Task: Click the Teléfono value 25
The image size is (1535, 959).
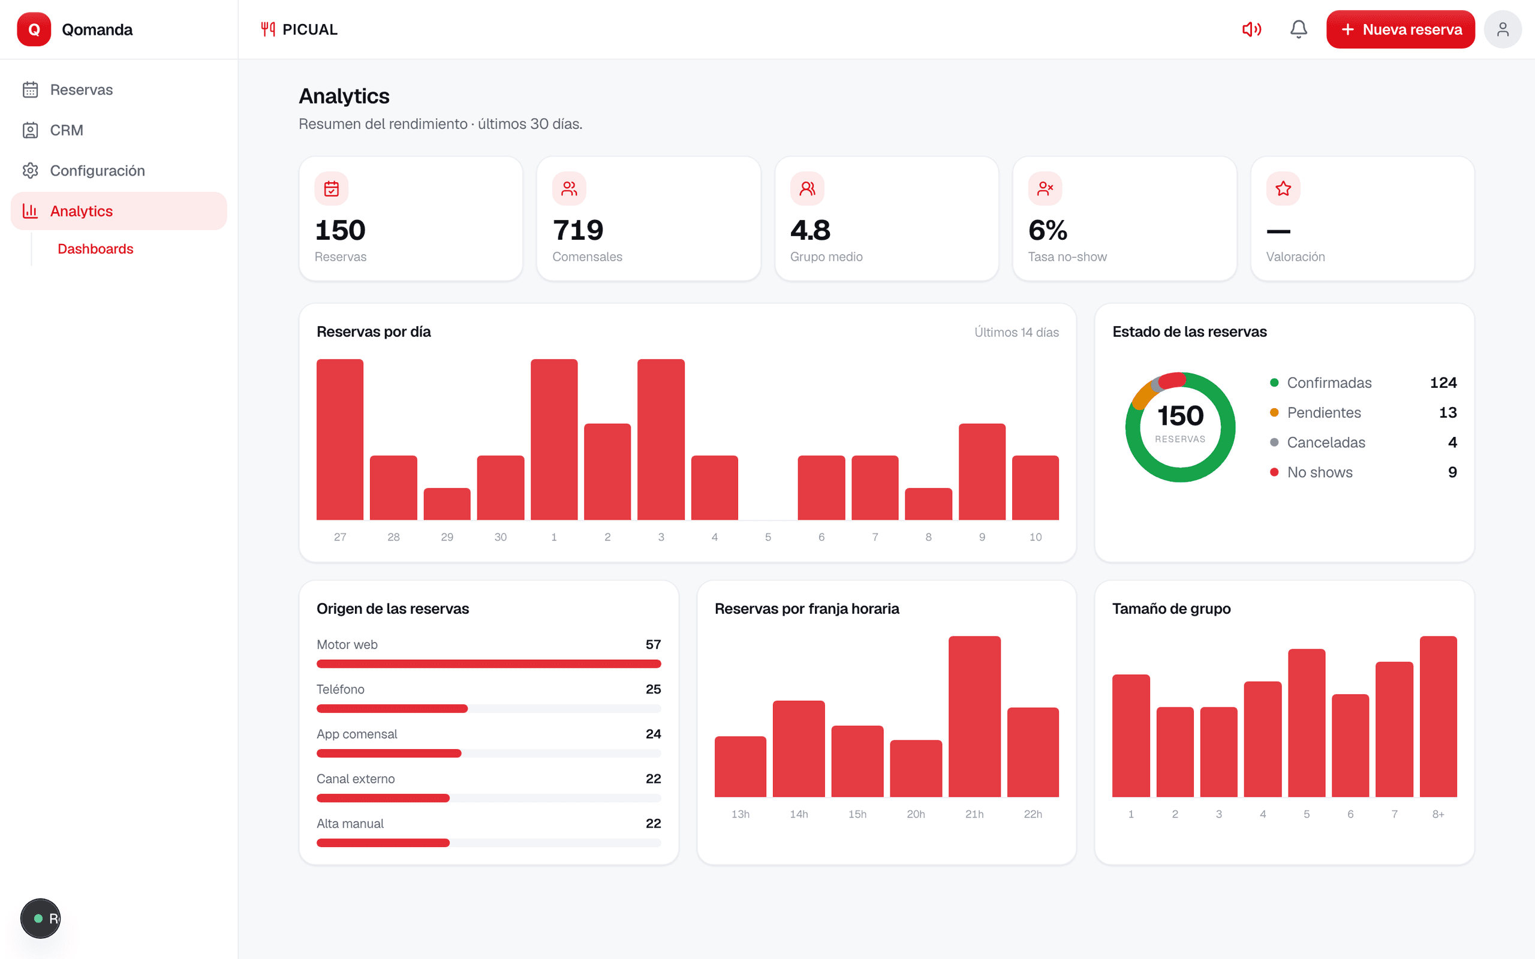Action: (x=654, y=689)
